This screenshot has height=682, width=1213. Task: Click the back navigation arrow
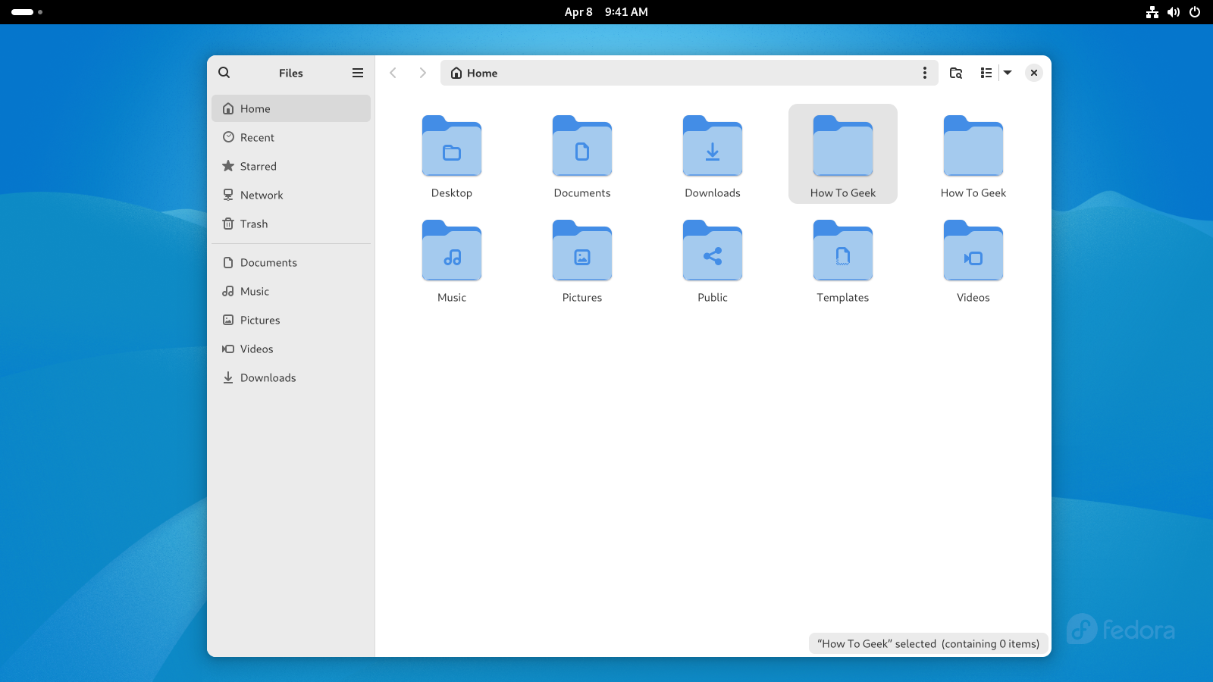click(x=393, y=73)
